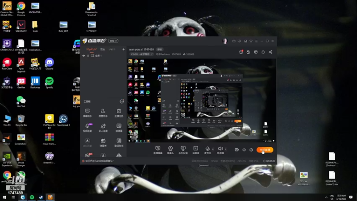Toggle lock on the full-screen source

(x=88, y=55)
